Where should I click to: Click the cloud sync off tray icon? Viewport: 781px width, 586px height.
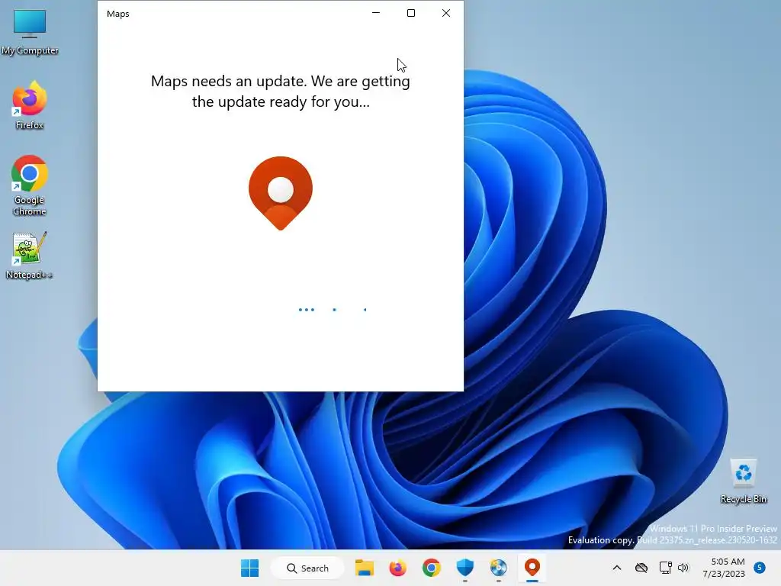pos(641,568)
